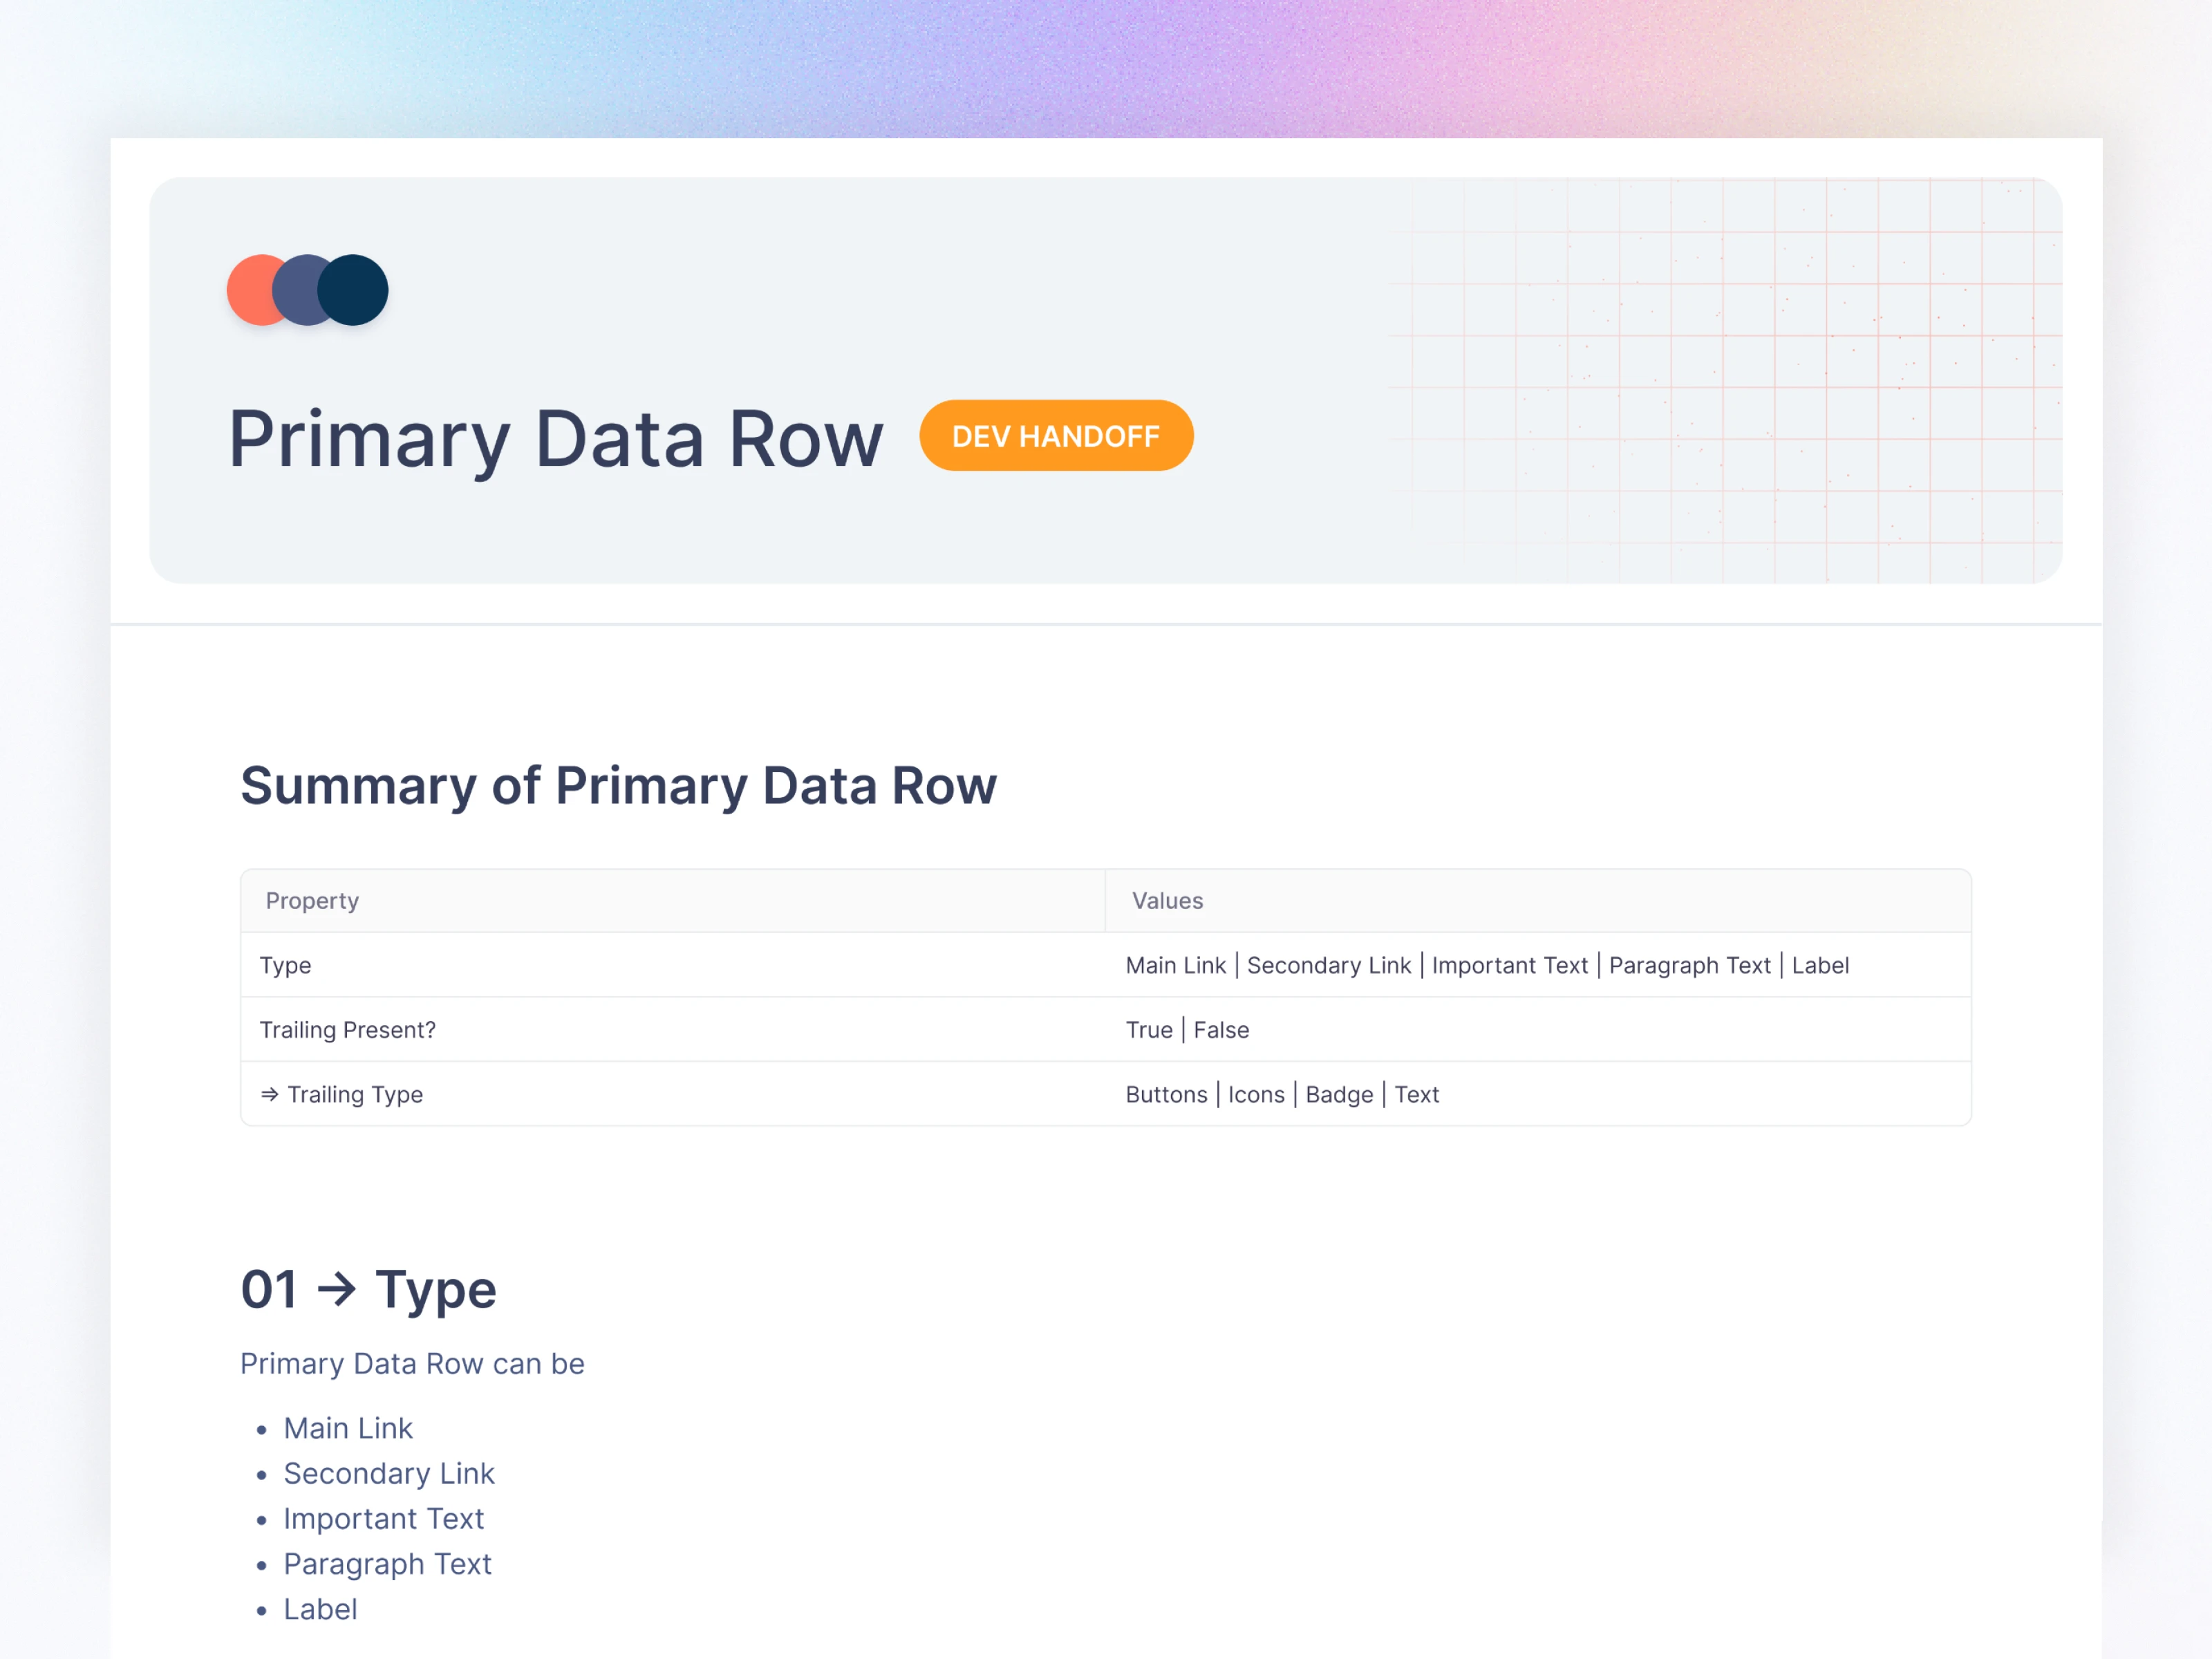Click the Values column header

point(1167,901)
